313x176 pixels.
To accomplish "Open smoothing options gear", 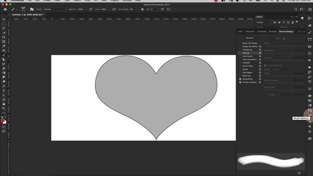I will pos(142,9).
